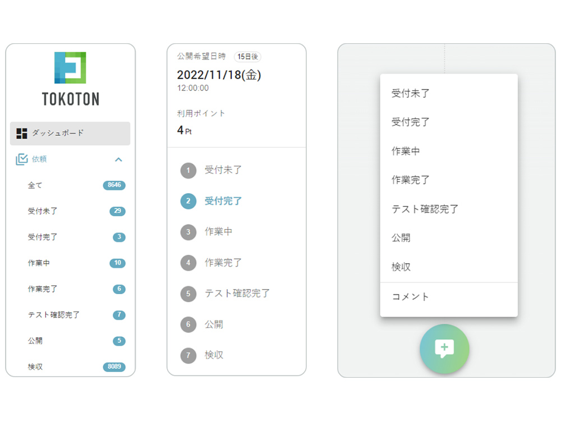Click the TOKOTON logo

click(71, 79)
